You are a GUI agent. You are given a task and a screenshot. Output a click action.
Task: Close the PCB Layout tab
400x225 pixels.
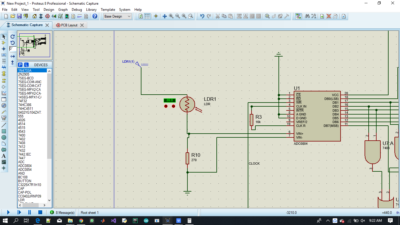click(82, 25)
